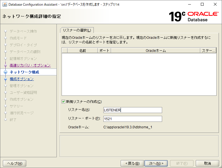Click the リスナー・ポート input field

pos(133,119)
